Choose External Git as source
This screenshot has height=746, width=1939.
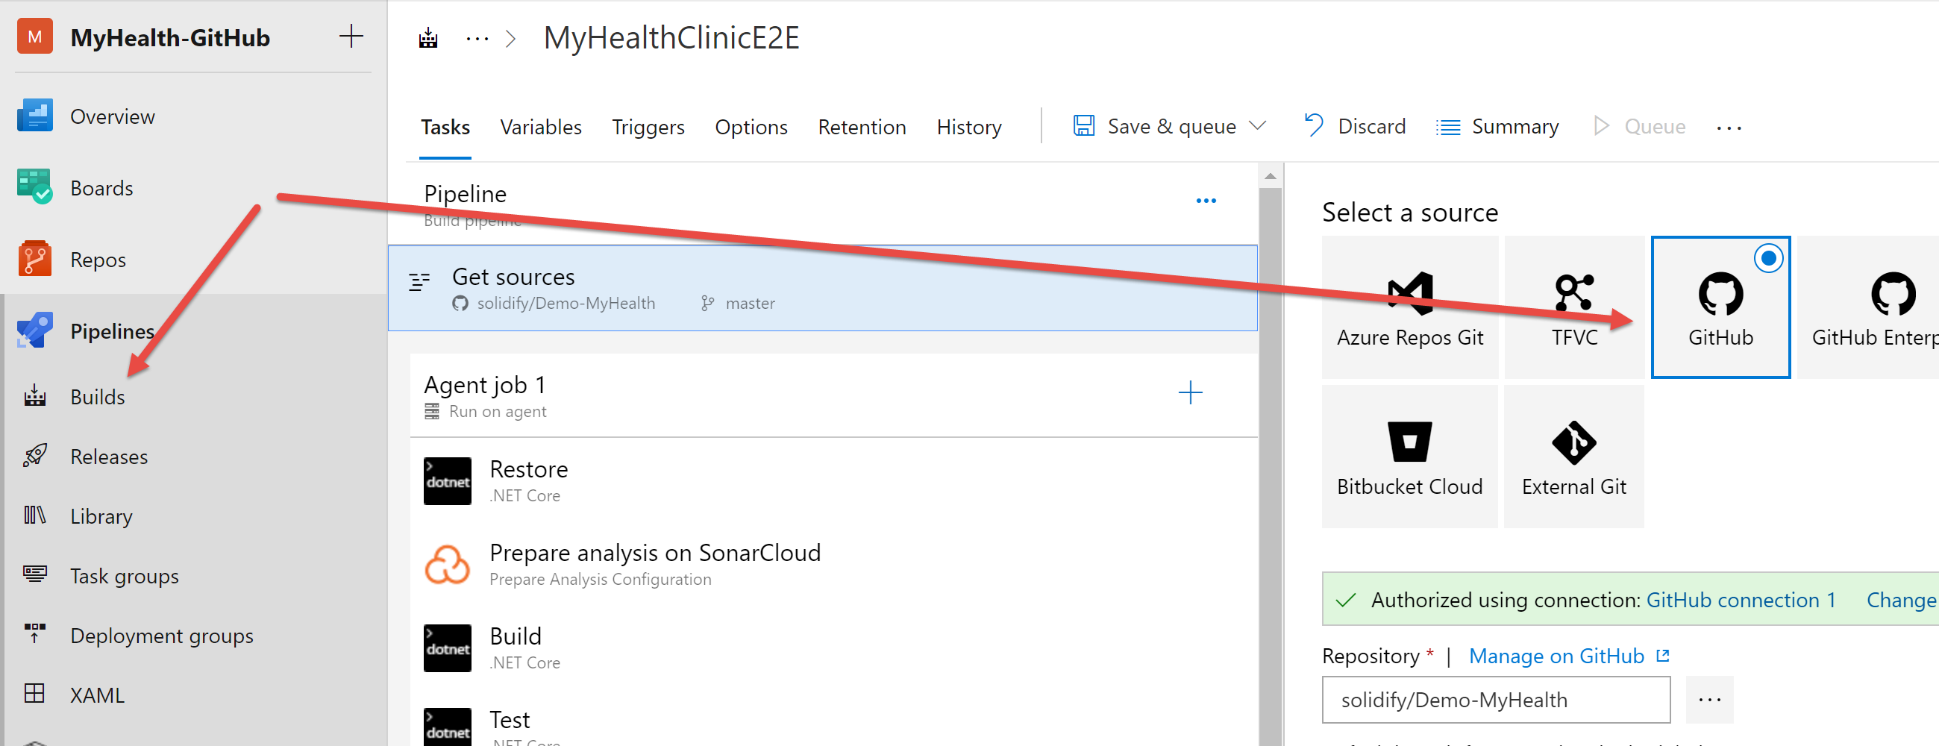pyautogui.click(x=1573, y=457)
